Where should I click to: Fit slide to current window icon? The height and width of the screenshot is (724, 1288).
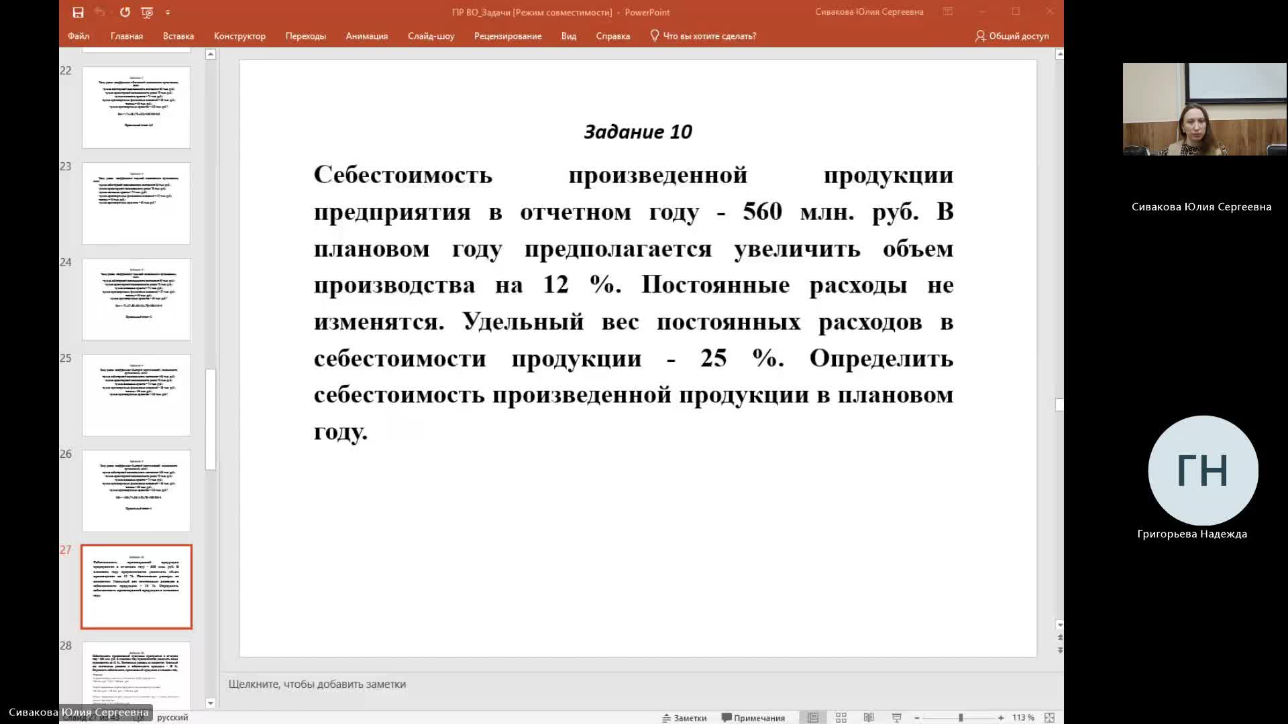[1050, 717]
